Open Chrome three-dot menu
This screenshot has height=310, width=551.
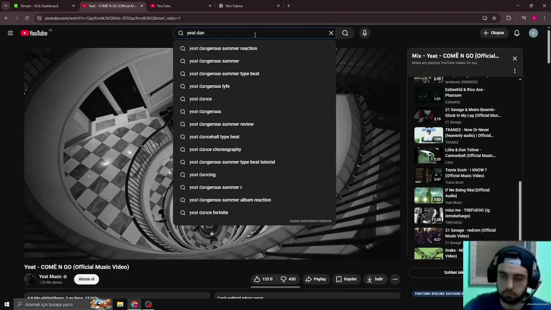(545, 18)
